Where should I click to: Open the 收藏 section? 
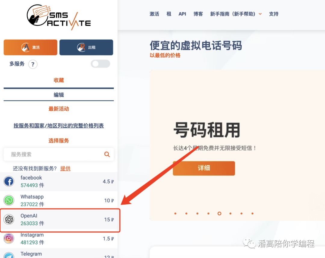[59, 80]
